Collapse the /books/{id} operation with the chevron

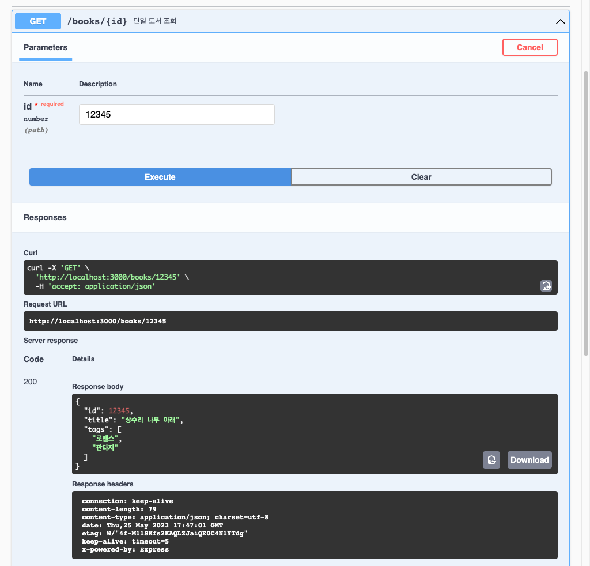click(x=559, y=21)
